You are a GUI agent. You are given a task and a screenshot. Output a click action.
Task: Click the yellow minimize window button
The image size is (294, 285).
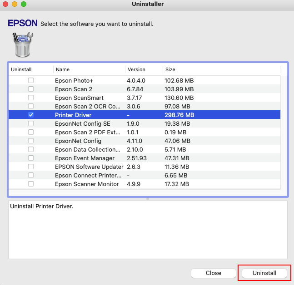tap(15, 4)
